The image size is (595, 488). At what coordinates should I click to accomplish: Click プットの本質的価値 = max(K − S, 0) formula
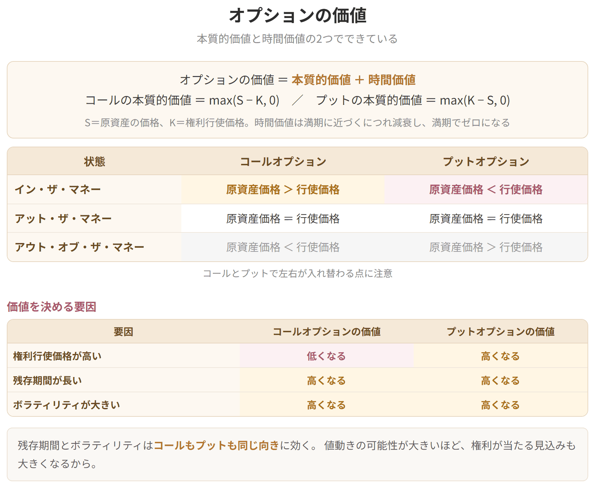click(413, 100)
